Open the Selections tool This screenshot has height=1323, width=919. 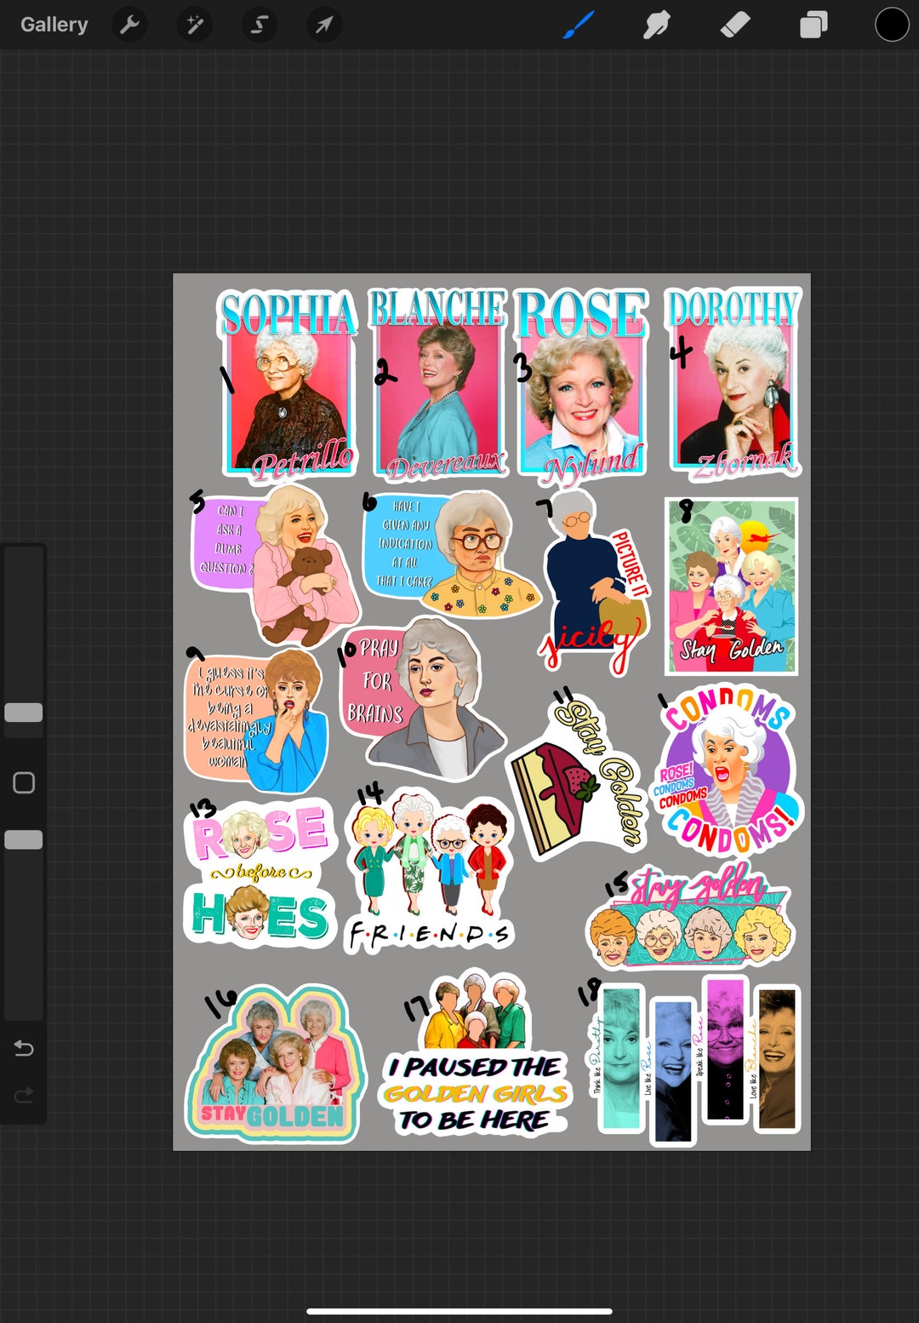[260, 25]
